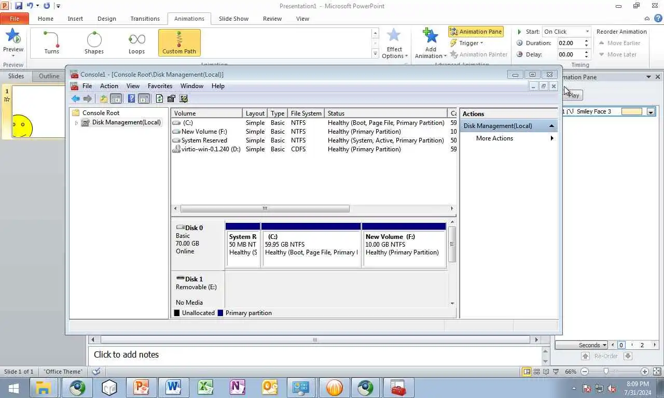Open the Seconds dropdown in Animation Pane

point(582,345)
